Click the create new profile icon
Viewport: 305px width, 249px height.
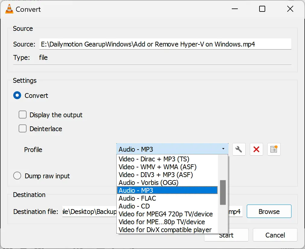click(274, 150)
